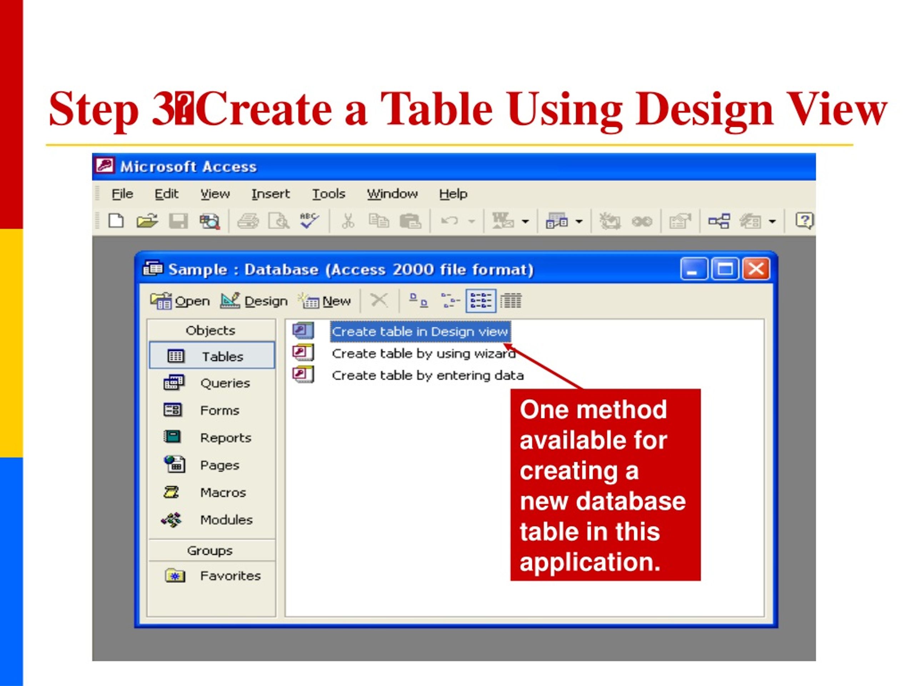The height and width of the screenshot is (686, 914).
Task: Open the Edit menu
Action: [166, 194]
